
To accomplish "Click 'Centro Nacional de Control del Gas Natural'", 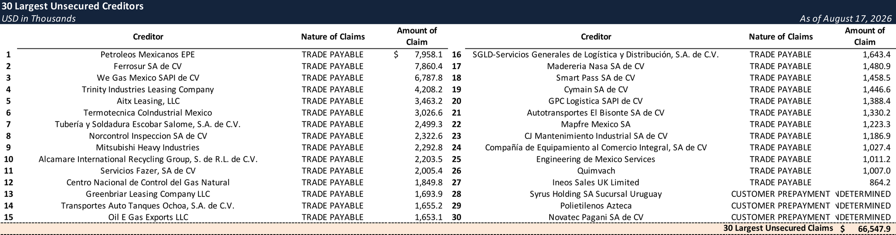I will 148,183.
